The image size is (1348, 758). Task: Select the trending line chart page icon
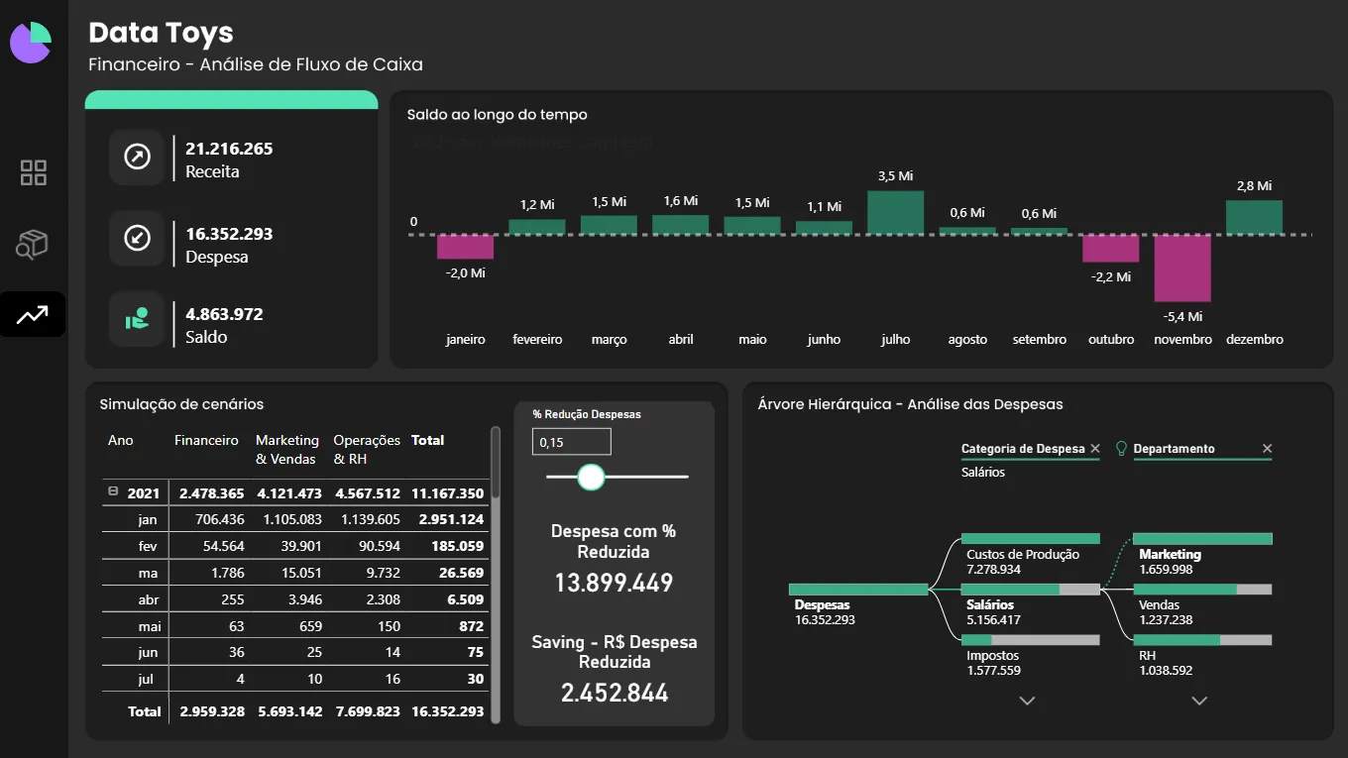[32, 315]
